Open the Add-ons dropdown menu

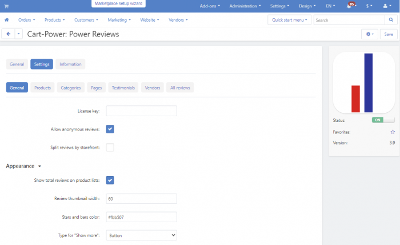[210, 6]
